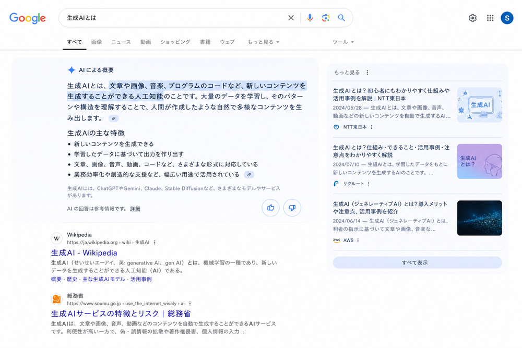This screenshot has height=348, width=522.
Task: Open the three-dot menu beside NTT東日本
Action: coord(372,127)
